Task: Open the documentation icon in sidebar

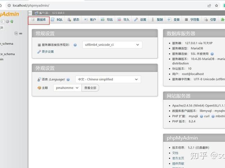Action: click(x=3, y=22)
